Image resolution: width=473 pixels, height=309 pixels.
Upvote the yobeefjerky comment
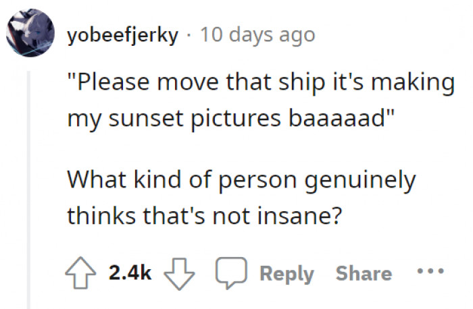[82, 273]
